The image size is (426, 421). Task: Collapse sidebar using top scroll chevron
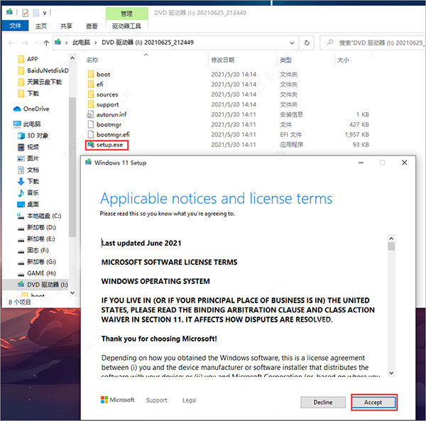72,58
